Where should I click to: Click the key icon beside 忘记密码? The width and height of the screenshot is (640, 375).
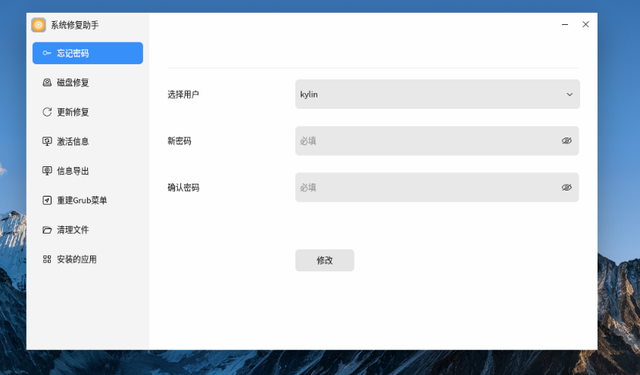point(47,54)
